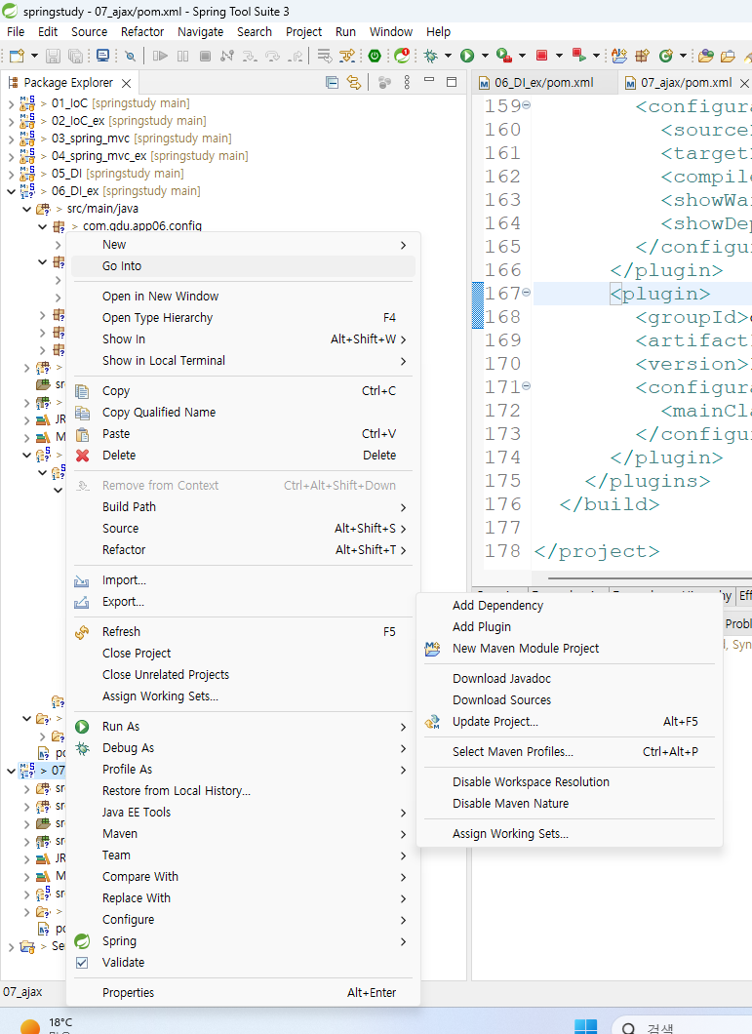Click the Step Over icon
The image size is (752, 1034).
[x=272, y=56]
